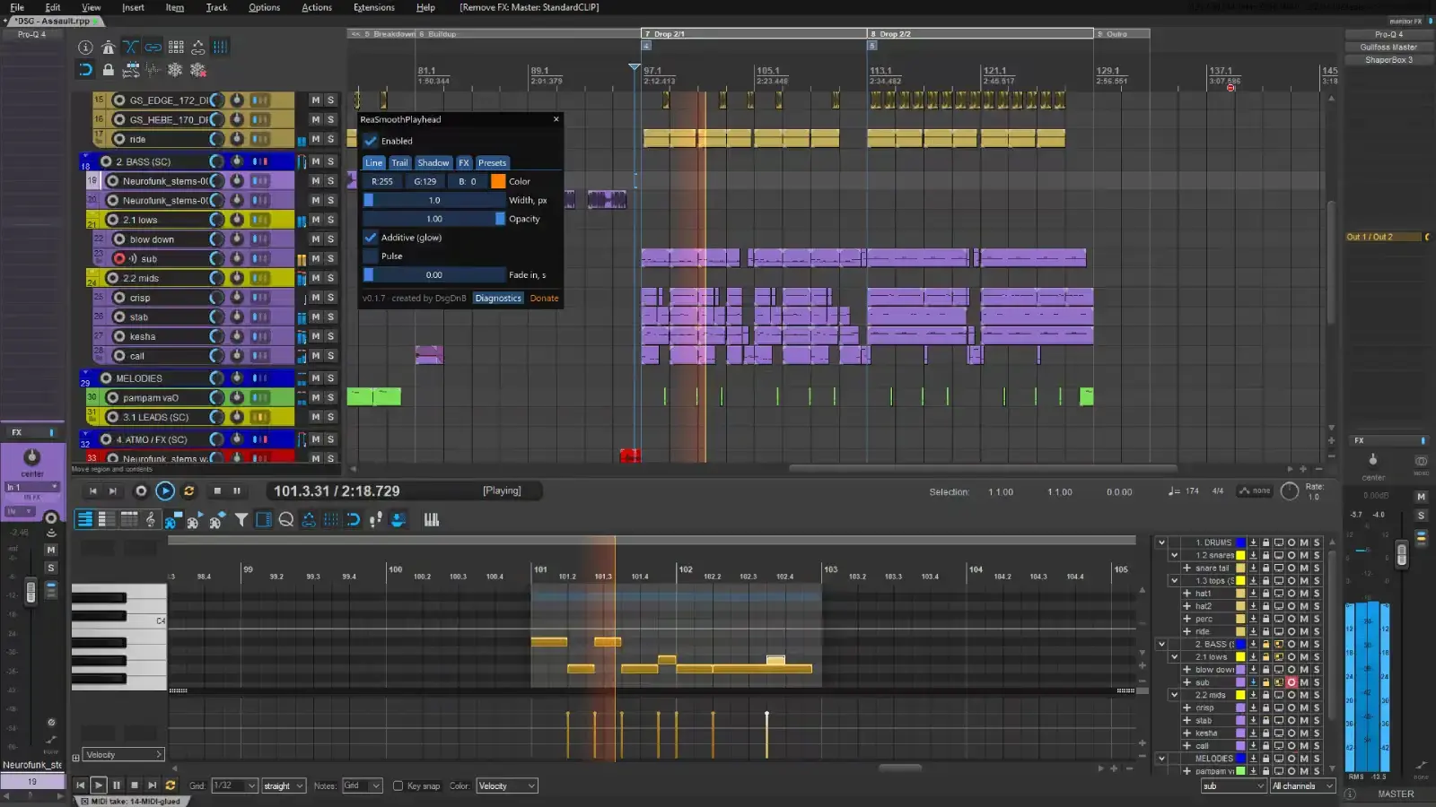Open the Color Velocity dropdown
Image resolution: width=1436 pixels, height=807 pixels.
click(507, 786)
